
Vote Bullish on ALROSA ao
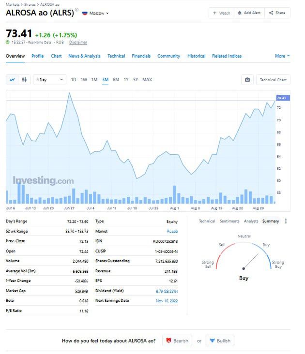tap(220, 340)
